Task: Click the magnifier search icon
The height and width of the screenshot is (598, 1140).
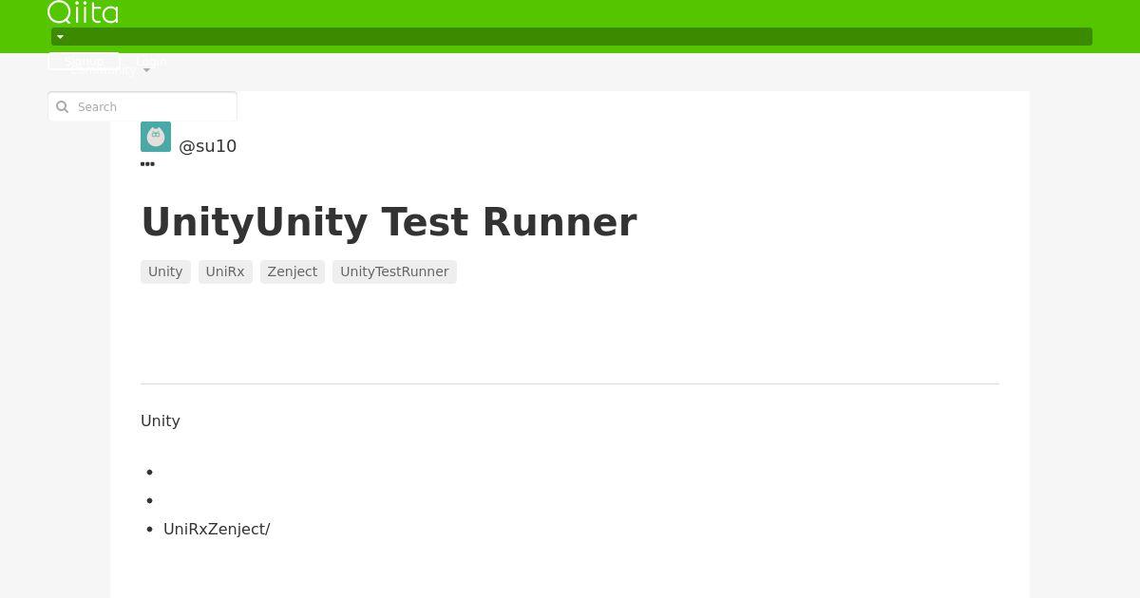Action: 63,106
